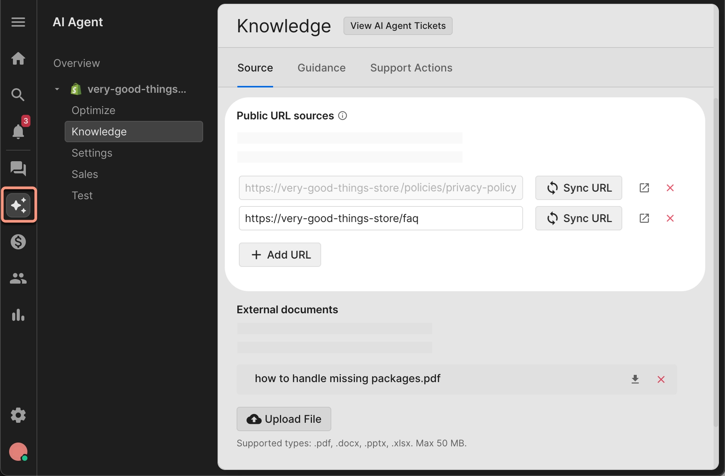Open the customers people icon
The width and height of the screenshot is (725, 476).
pos(18,279)
